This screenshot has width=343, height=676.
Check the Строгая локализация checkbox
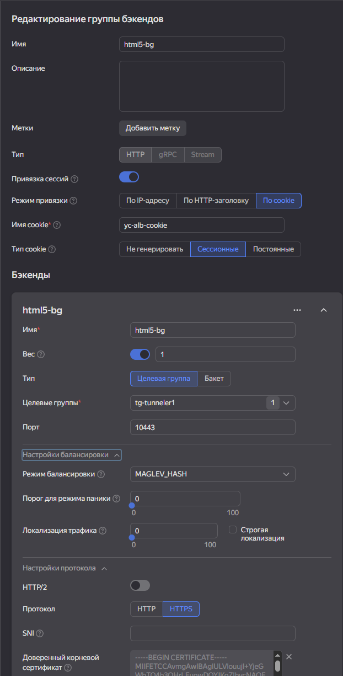tap(233, 530)
